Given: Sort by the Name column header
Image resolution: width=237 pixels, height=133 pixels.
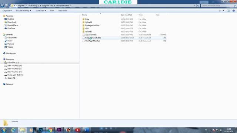Looking at the screenshot, I should coord(85,15).
